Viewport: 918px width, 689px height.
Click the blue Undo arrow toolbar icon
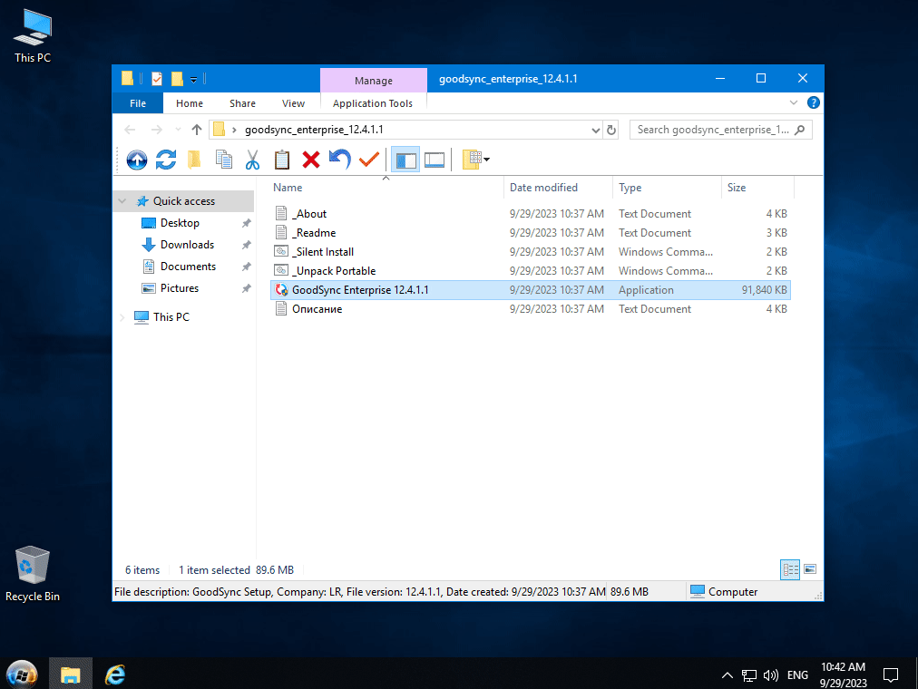click(x=339, y=160)
